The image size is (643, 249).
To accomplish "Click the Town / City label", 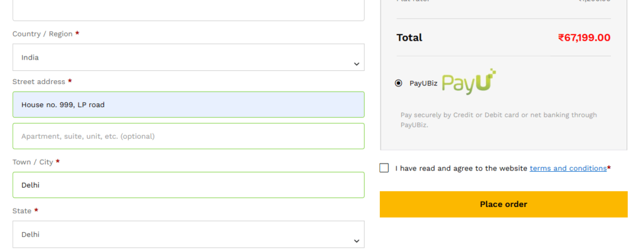I will [33, 162].
